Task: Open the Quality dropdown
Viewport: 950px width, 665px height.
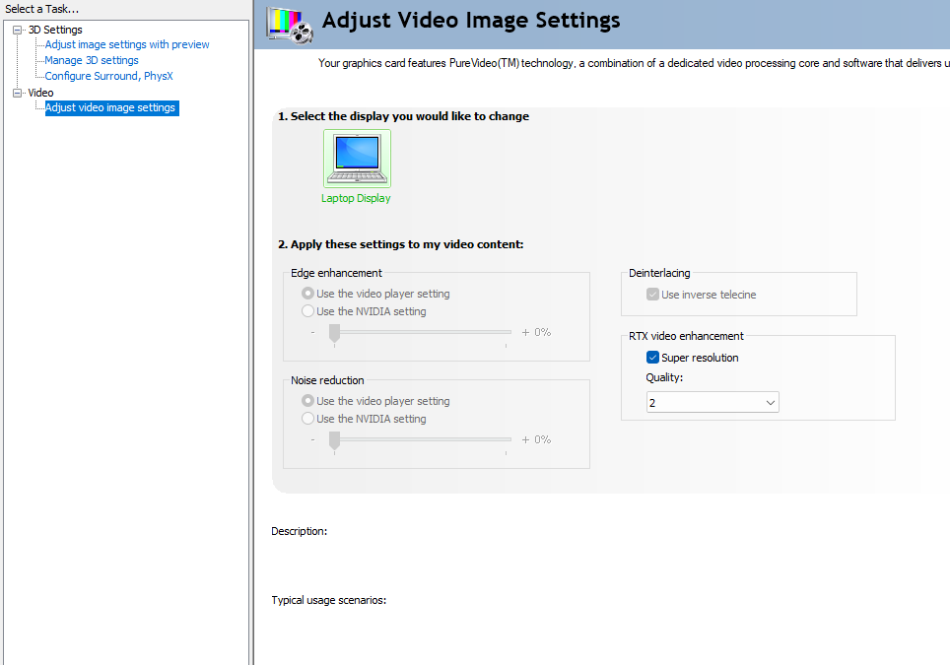Action: [712, 403]
